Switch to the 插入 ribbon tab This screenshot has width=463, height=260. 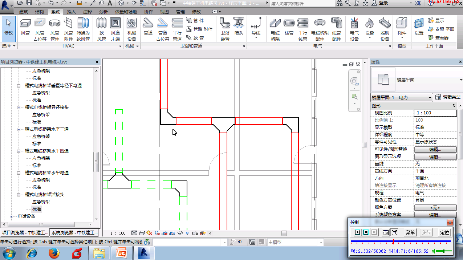point(72,12)
